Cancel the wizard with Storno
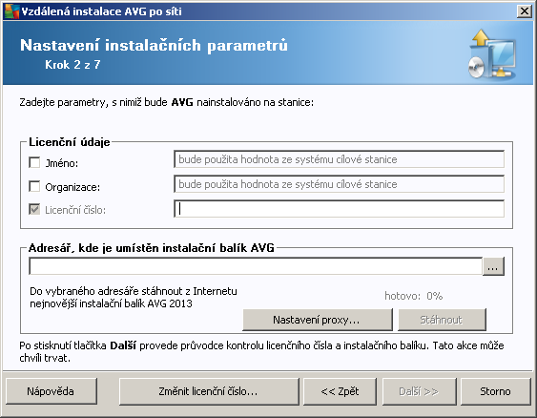Viewport: 537px width, 418px height. (496, 391)
